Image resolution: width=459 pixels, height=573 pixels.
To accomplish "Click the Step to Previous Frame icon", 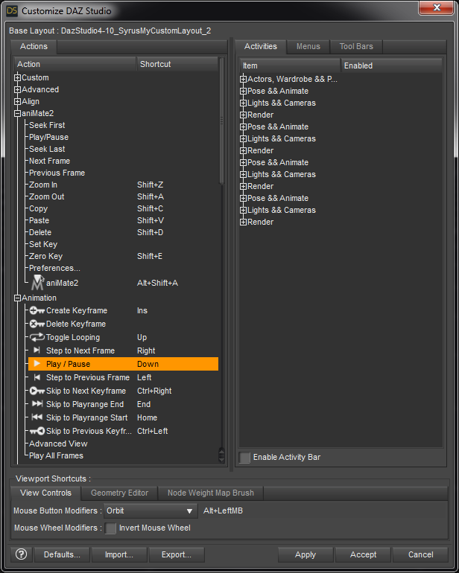I will click(x=37, y=377).
